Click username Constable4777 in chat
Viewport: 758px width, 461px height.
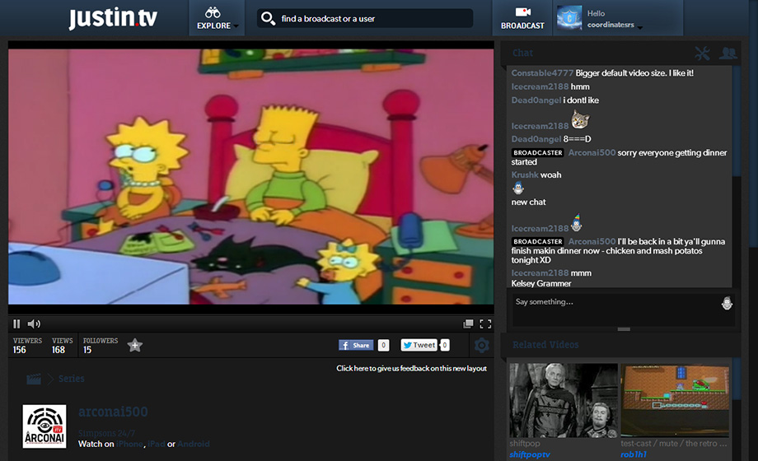[x=542, y=73]
